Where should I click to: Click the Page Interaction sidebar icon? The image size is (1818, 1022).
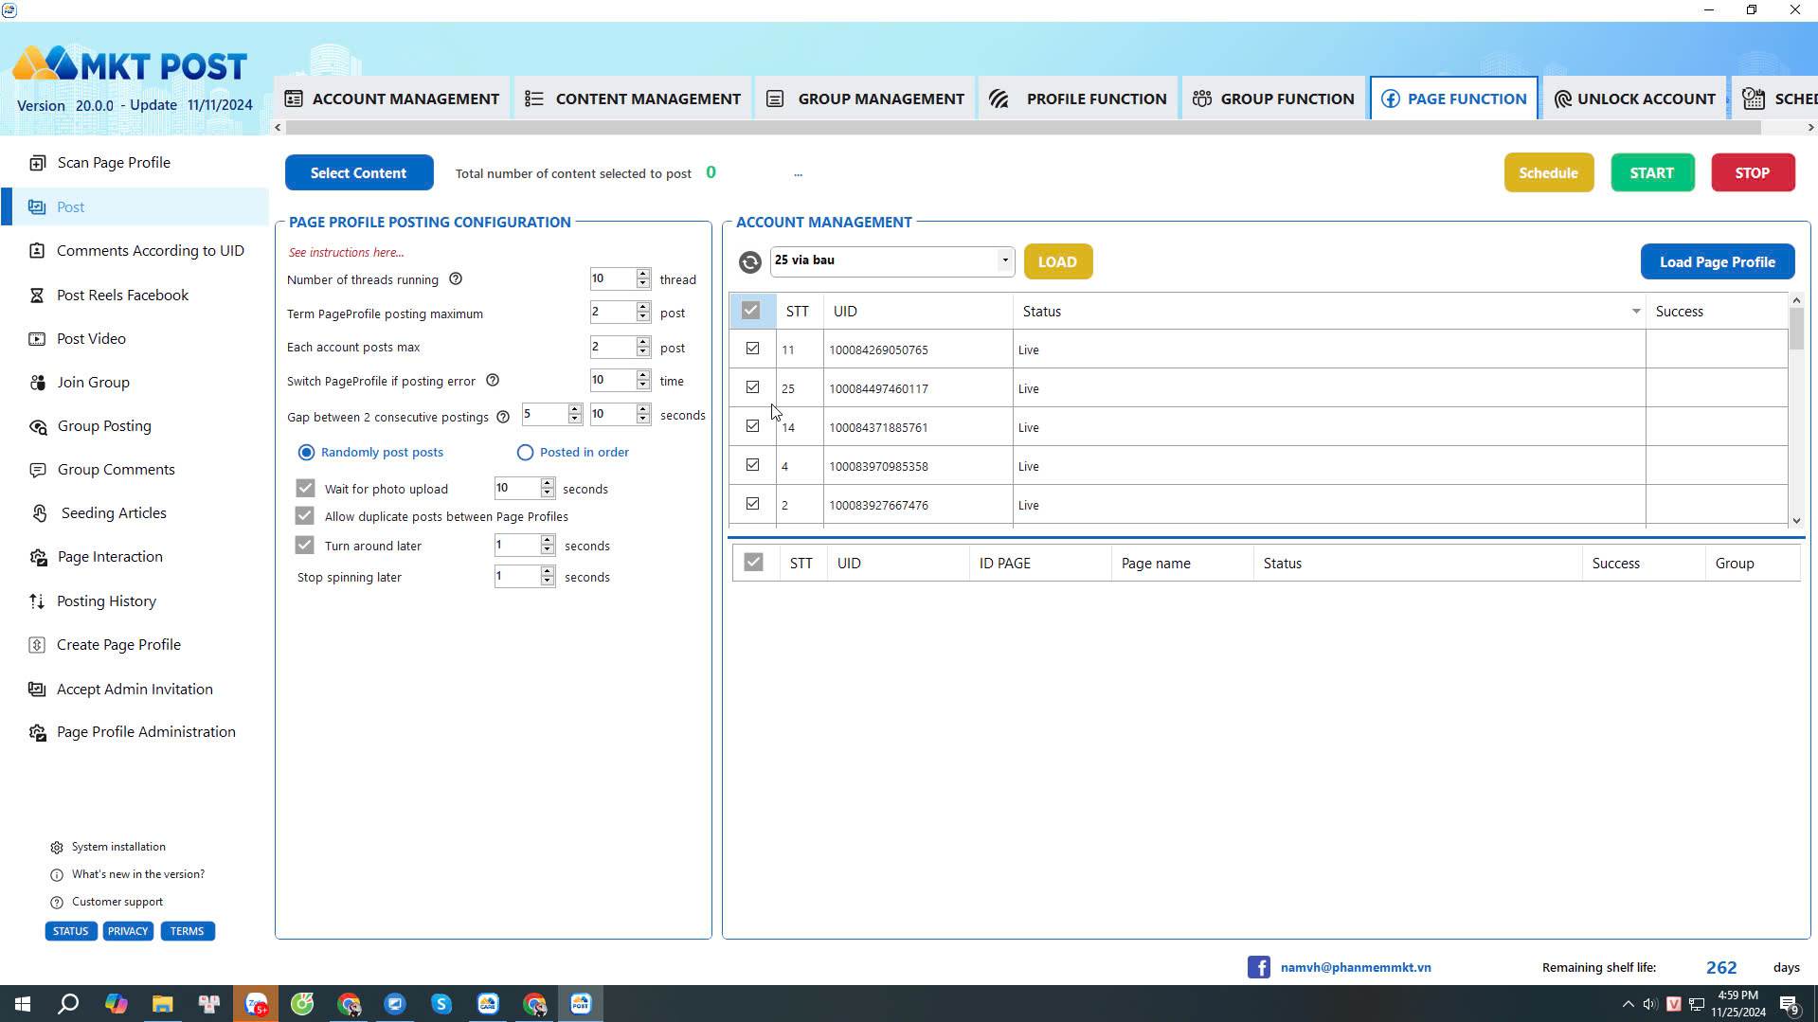[x=38, y=557]
